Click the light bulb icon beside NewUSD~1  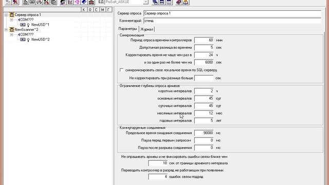click(28, 25)
